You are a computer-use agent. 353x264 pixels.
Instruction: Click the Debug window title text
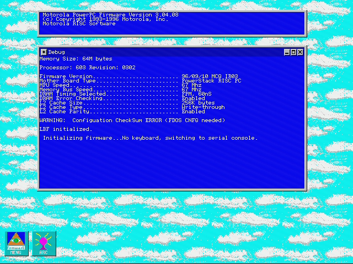click(x=56, y=52)
